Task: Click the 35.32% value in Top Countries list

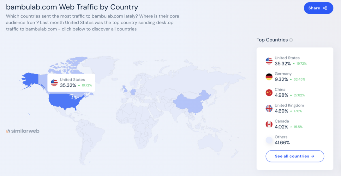Action: coord(283,64)
